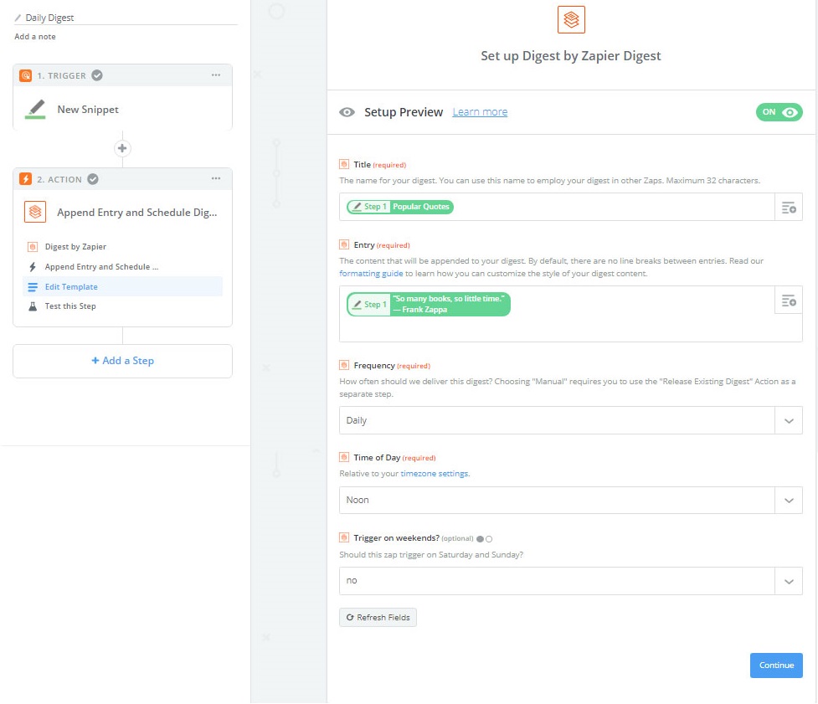Click the Refresh Fields button
This screenshot has height=704, width=818.
point(378,618)
